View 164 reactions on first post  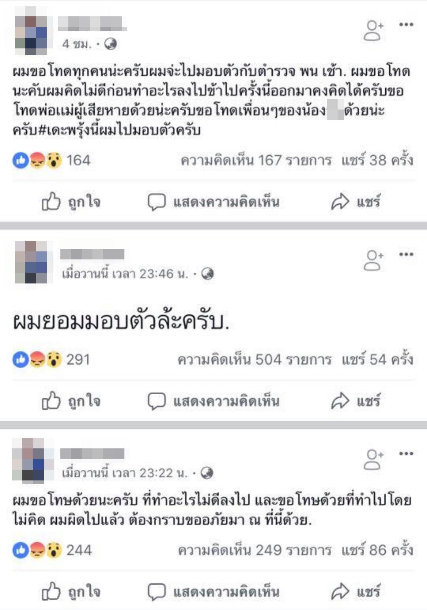(x=52, y=161)
